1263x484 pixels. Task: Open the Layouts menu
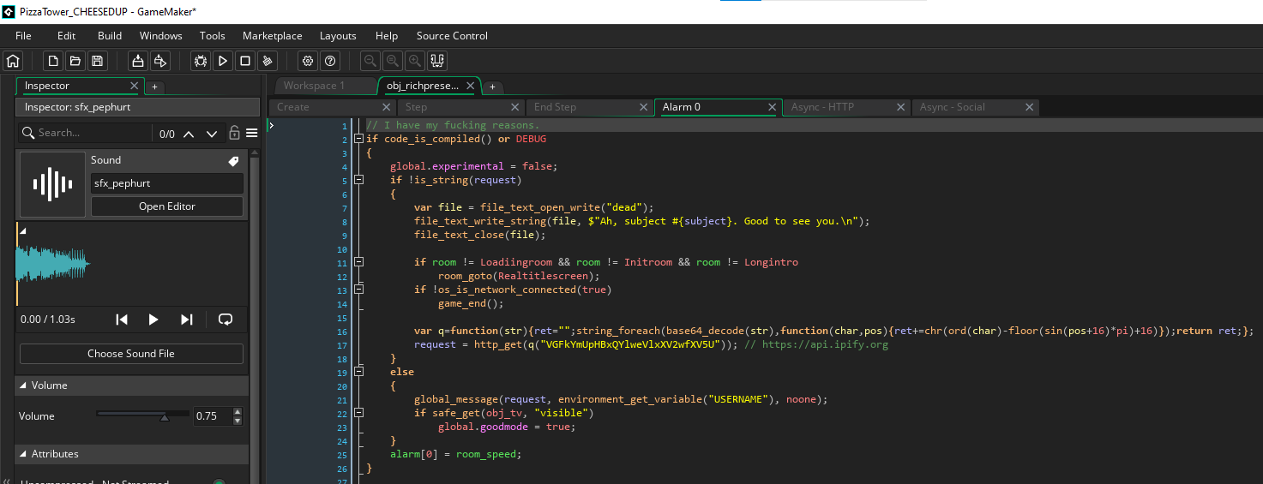click(x=338, y=36)
